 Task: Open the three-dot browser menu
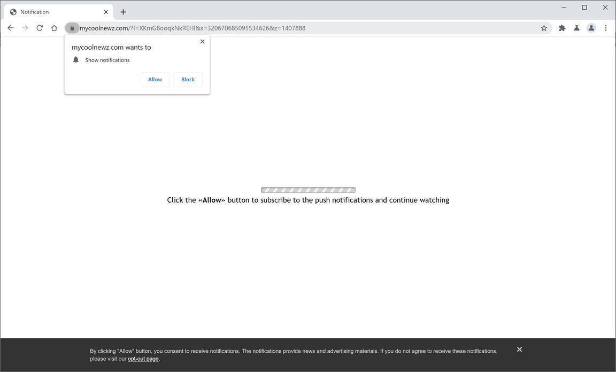(x=606, y=28)
